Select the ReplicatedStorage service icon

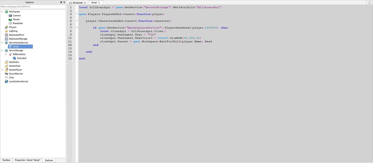pos(6,39)
